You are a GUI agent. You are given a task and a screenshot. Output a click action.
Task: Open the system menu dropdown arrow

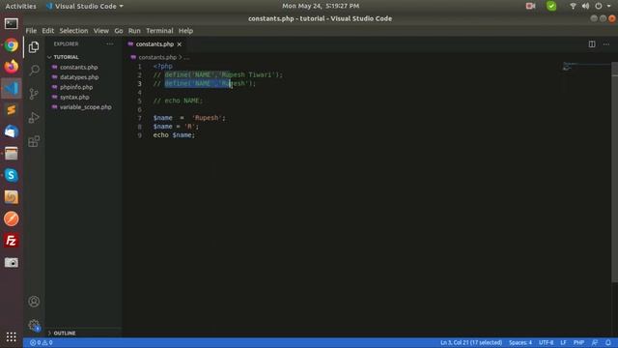pyautogui.click(x=609, y=6)
